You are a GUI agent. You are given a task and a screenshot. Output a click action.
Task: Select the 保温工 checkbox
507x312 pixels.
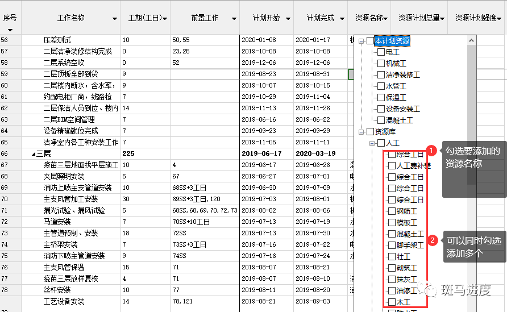point(381,97)
